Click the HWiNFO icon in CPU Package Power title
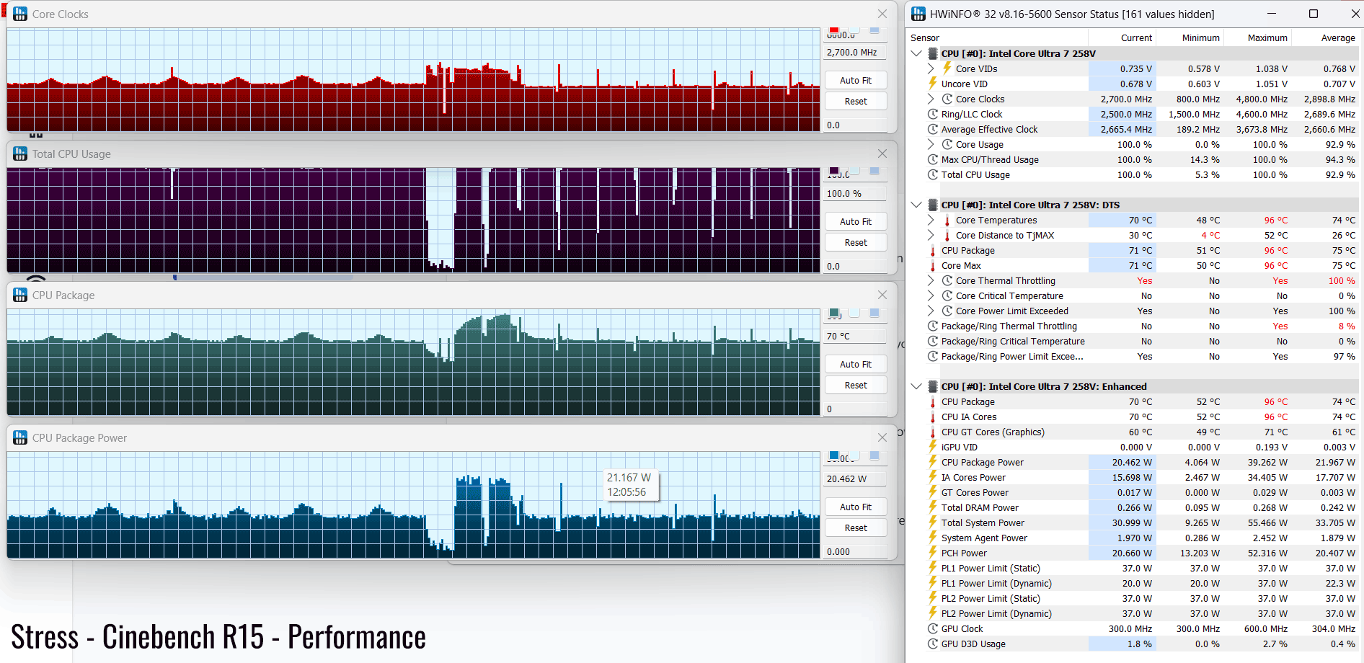This screenshot has height=663, width=1364. point(20,437)
